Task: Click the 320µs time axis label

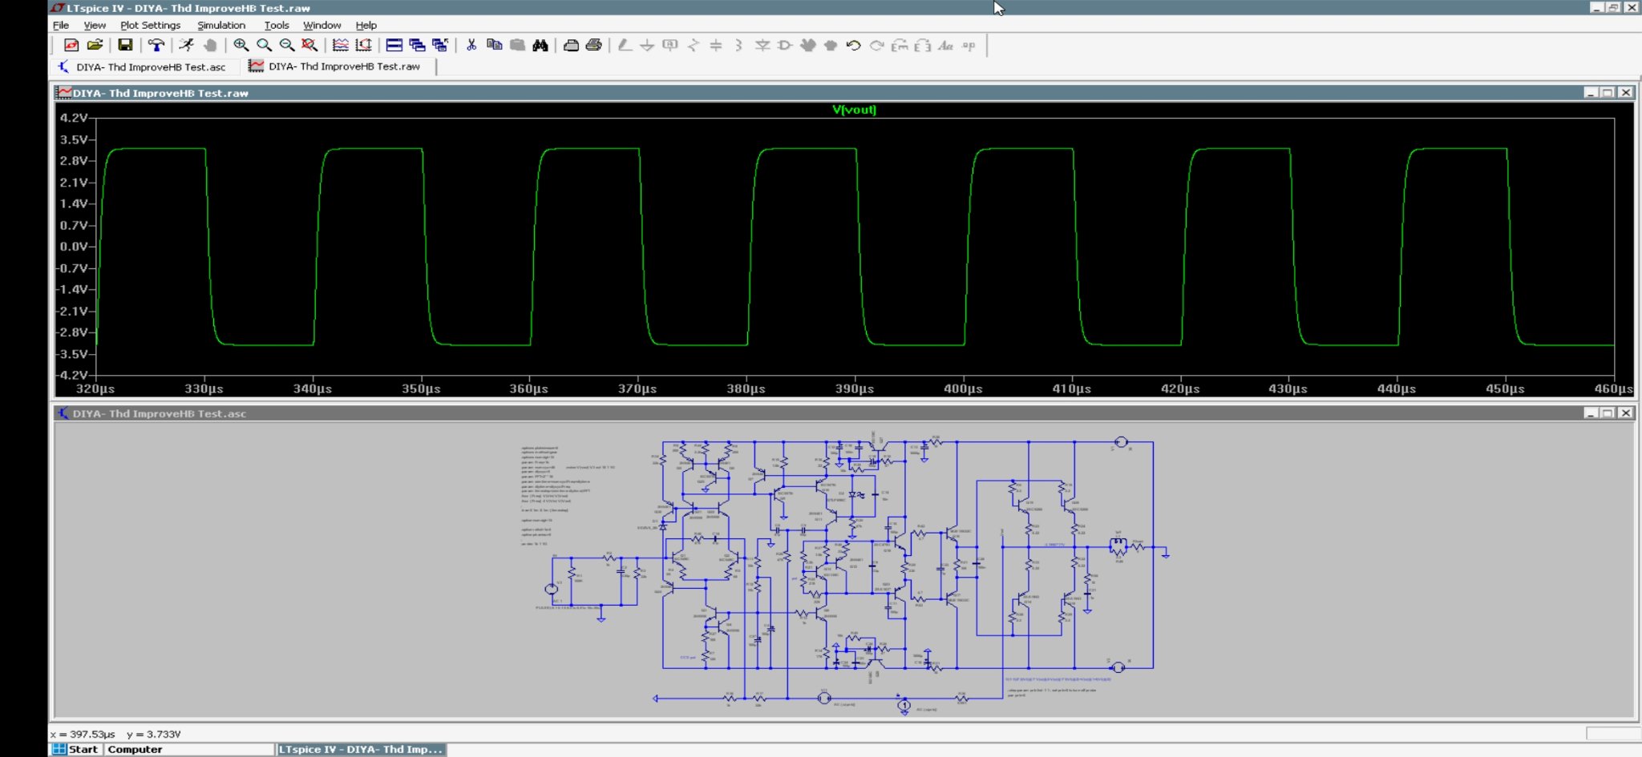Action: pos(95,389)
